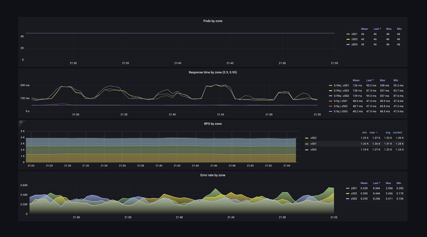Toggle z503 series in Pods by zone legend
The width and height of the screenshot is (427, 237).
click(x=354, y=44)
